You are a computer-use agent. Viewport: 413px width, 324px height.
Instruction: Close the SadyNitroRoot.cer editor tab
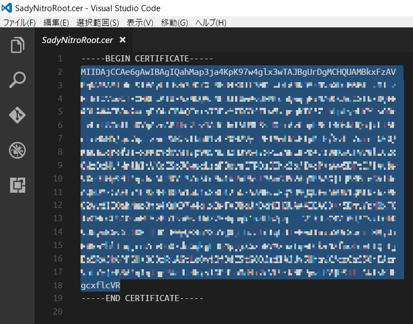123,40
